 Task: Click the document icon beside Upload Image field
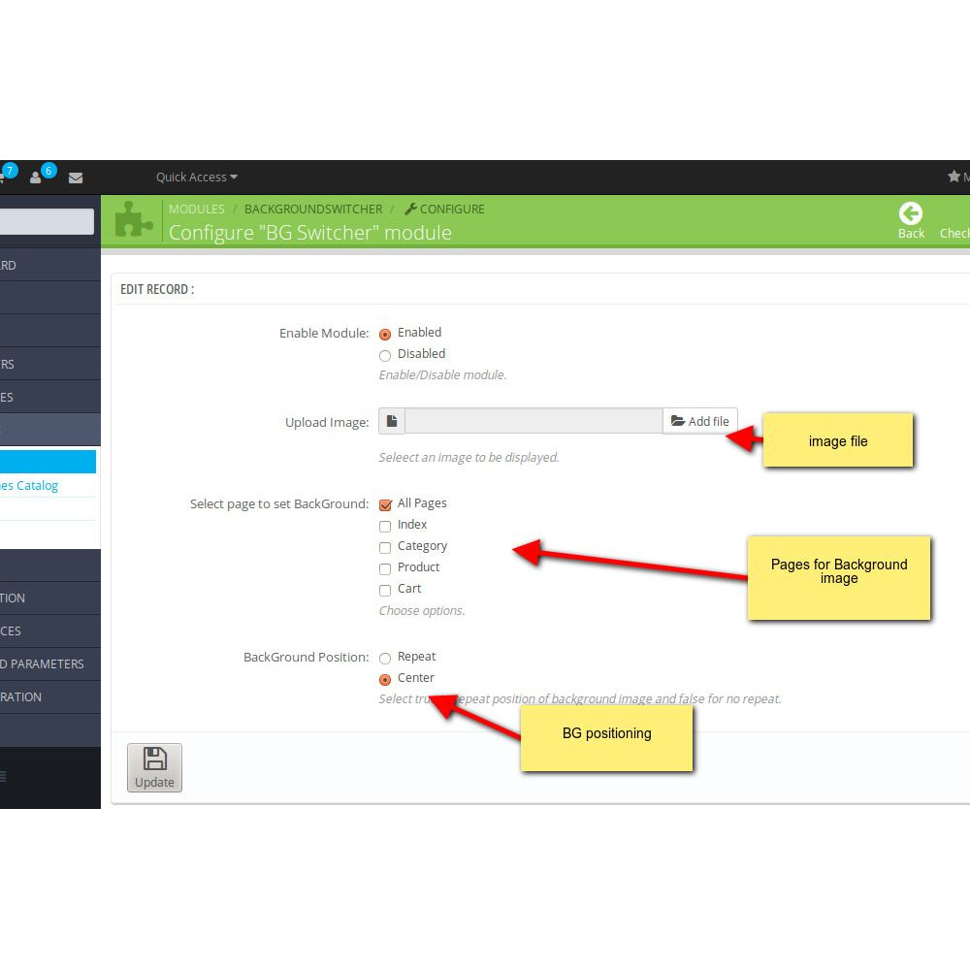pos(392,420)
